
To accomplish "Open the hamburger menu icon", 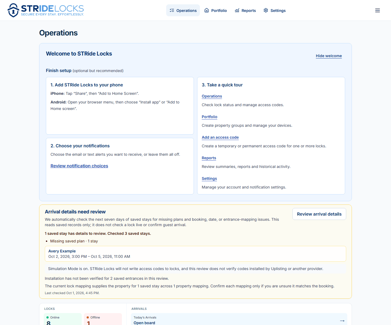I will click(377, 10).
